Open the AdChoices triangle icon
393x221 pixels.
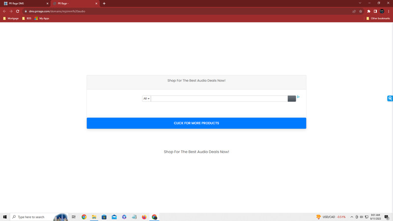pos(298,97)
